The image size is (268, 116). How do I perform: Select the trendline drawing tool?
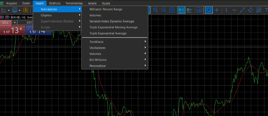pos(242,10)
